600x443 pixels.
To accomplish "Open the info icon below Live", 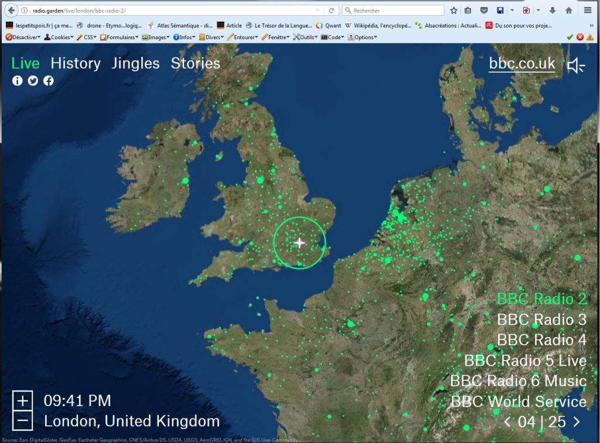I will (x=18, y=81).
